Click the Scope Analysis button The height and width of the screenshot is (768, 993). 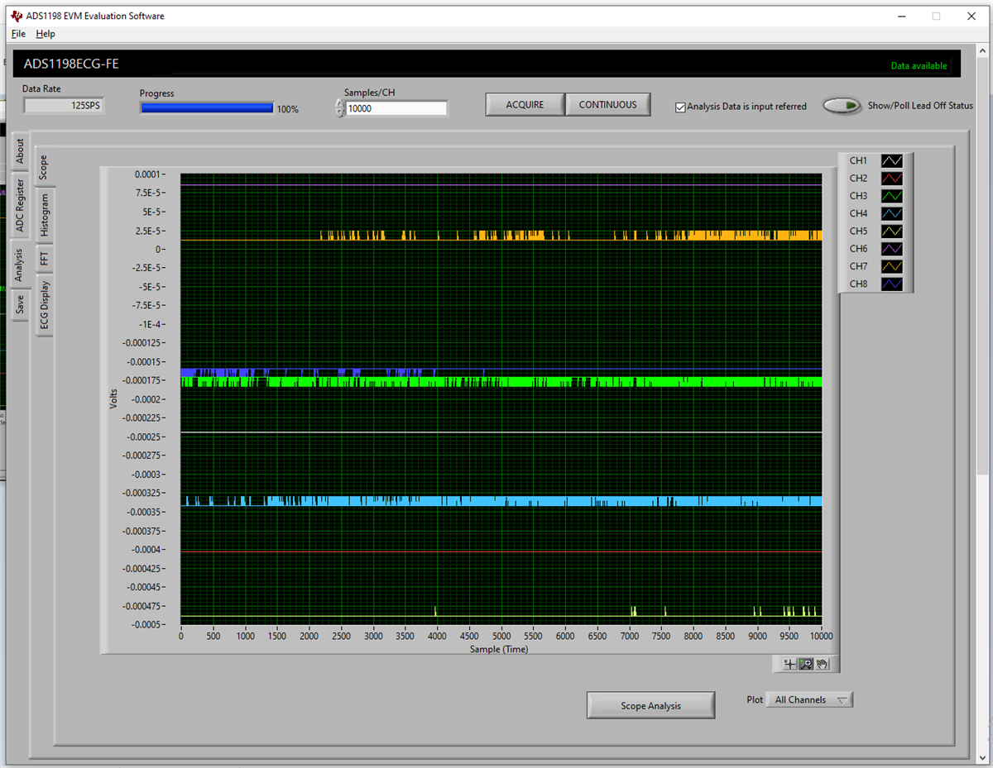tap(650, 705)
